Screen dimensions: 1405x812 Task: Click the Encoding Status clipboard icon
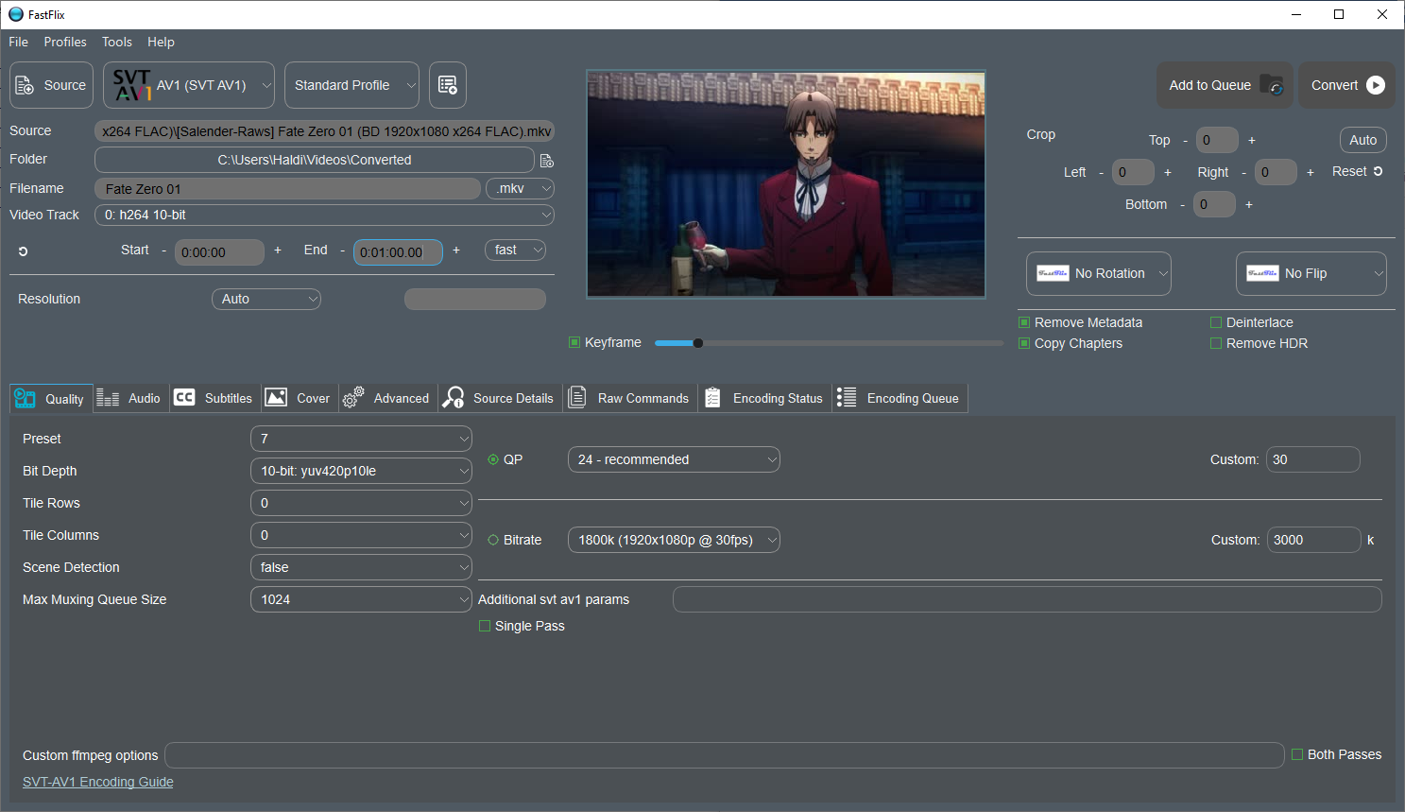coord(713,398)
